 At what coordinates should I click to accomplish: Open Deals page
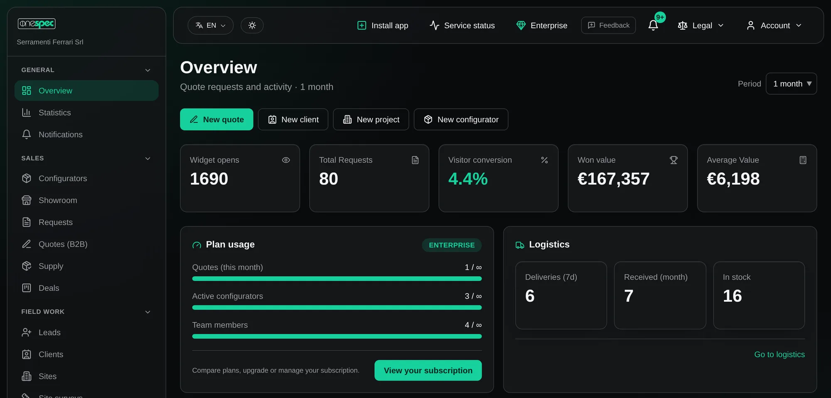[86, 288]
